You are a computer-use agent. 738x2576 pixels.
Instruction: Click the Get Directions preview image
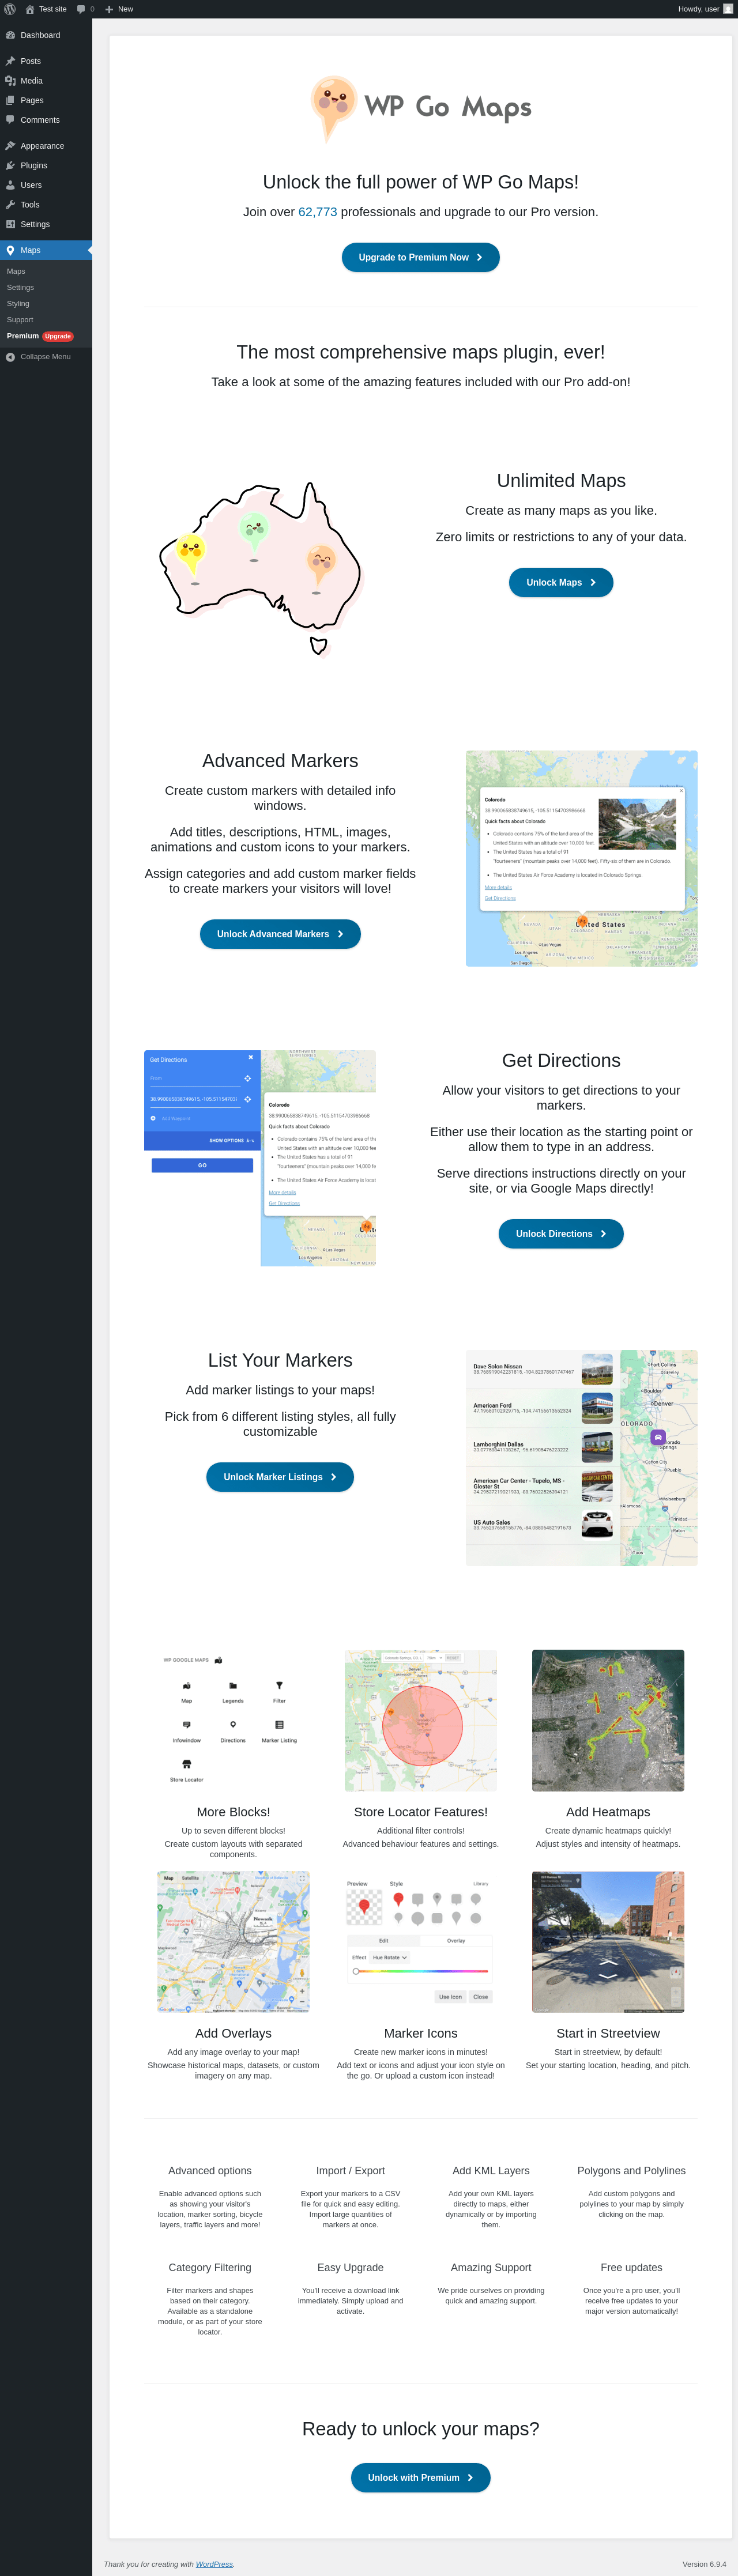[260, 1158]
